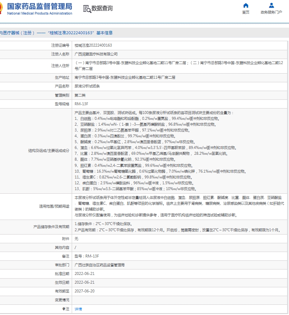This screenshot has width=289, height=315.
Task: Click the 注册证编号 row label
Action: tap(60, 46)
